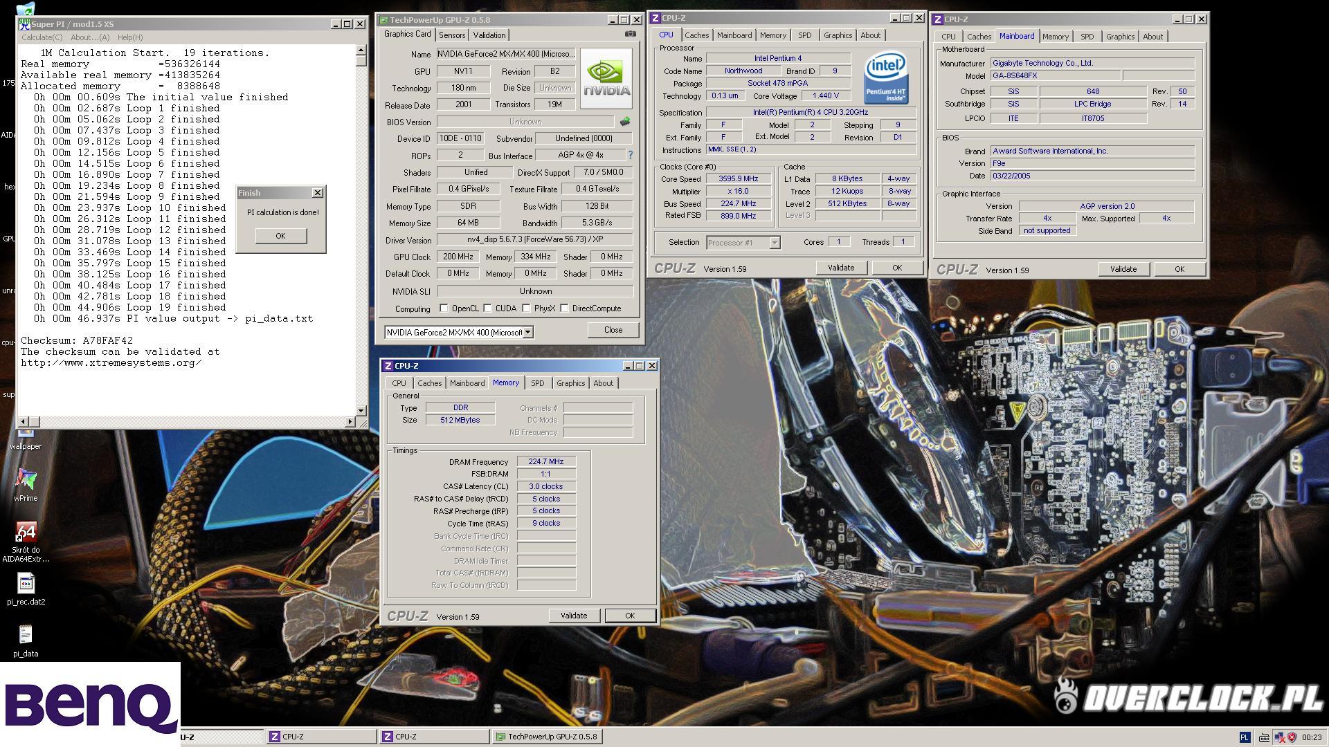
Task: Click the motherboard Model field GA-8S648FX
Action: tap(1055, 75)
